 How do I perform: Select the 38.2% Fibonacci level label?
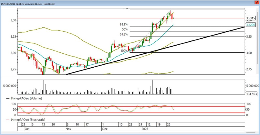[x=124, y=24]
